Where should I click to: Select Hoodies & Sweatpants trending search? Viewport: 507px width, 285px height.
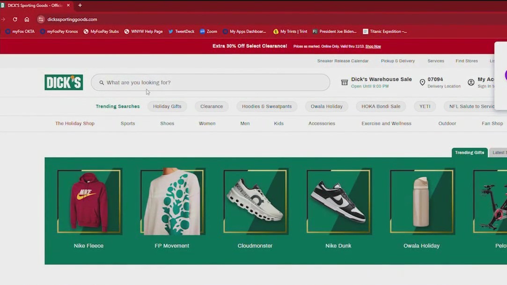pos(267,106)
